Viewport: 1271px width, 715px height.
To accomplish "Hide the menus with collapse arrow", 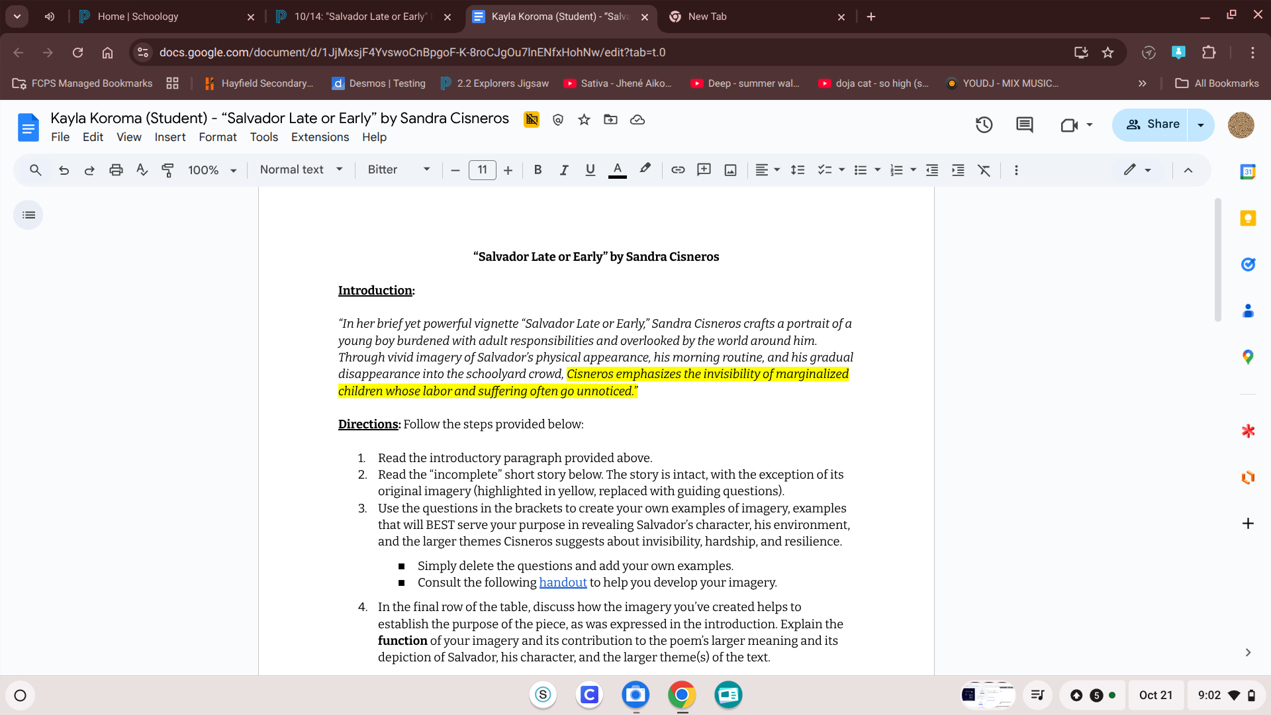I will [x=1188, y=170].
